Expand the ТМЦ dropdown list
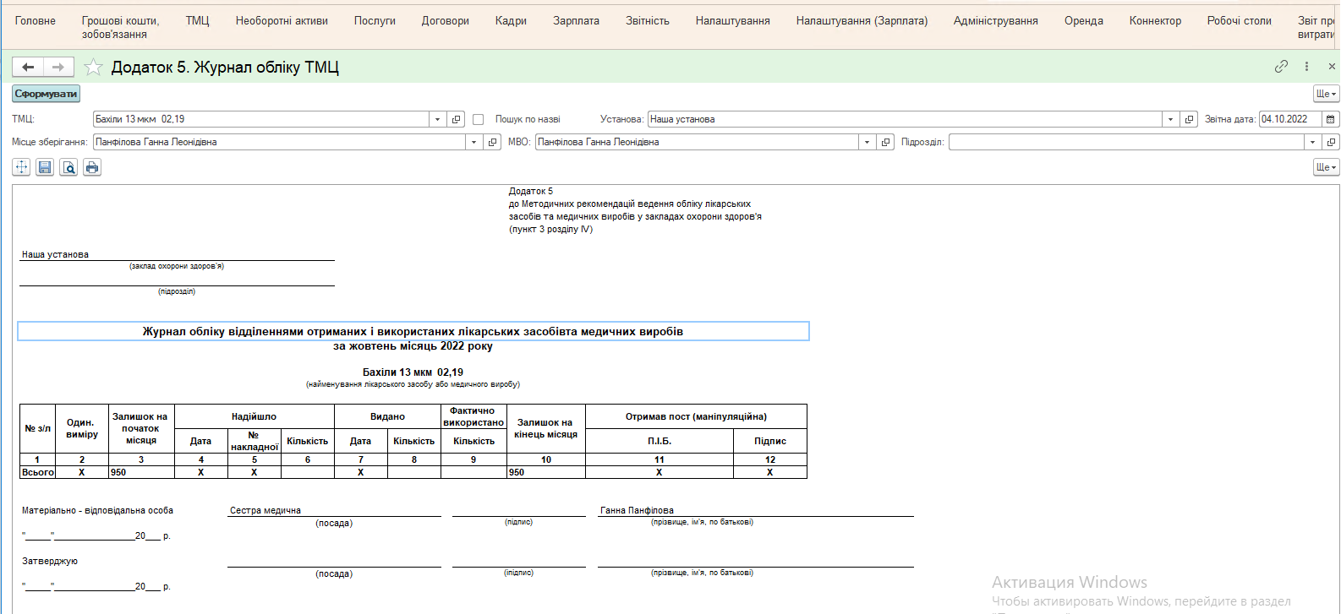 click(437, 119)
